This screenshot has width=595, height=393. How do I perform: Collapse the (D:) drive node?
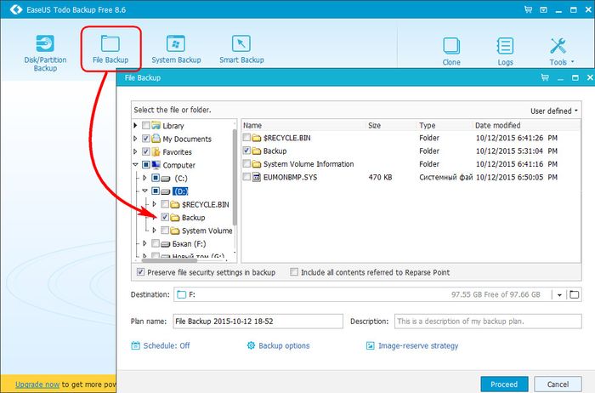144,191
